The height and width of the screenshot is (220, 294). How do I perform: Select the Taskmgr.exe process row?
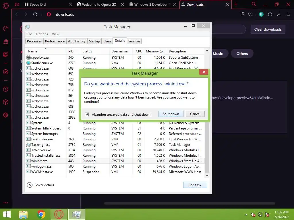click(115, 145)
